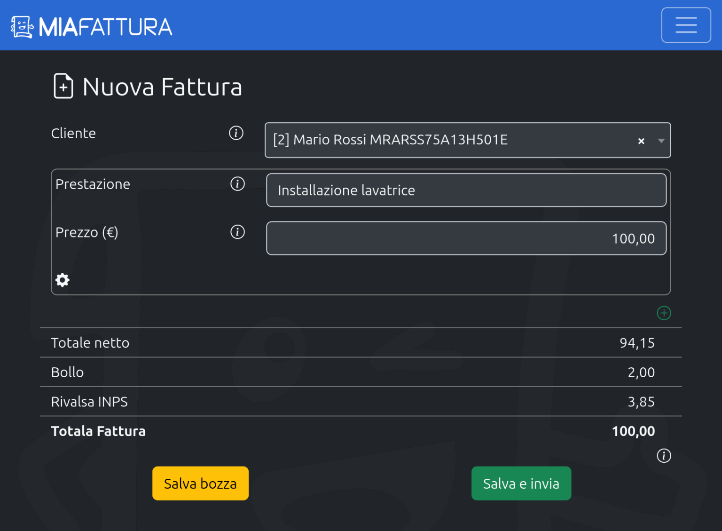Click the info icon beside Prestazione

[237, 184]
